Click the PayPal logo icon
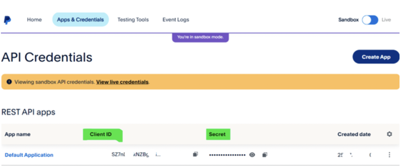This screenshot has width=403, height=166. pyautogui.click(x=7, y=20)
